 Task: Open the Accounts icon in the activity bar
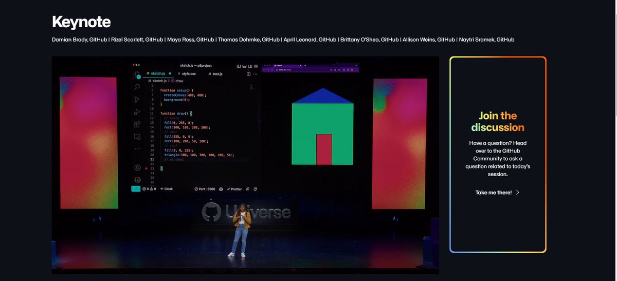[137, 167]
